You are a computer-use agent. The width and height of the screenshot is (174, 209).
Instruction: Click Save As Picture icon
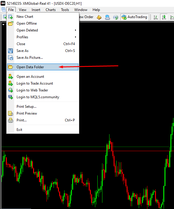[10, 58]
